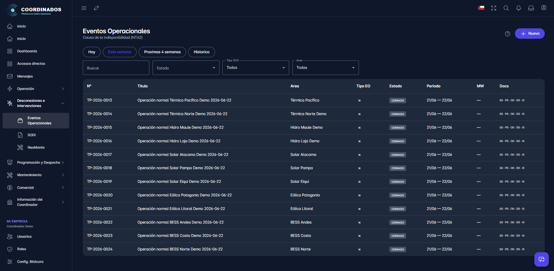Click the Programación y Despacho chart icon
Viewport: 554px width, 271px height.
pyautogui.click(x=10, y=163)
